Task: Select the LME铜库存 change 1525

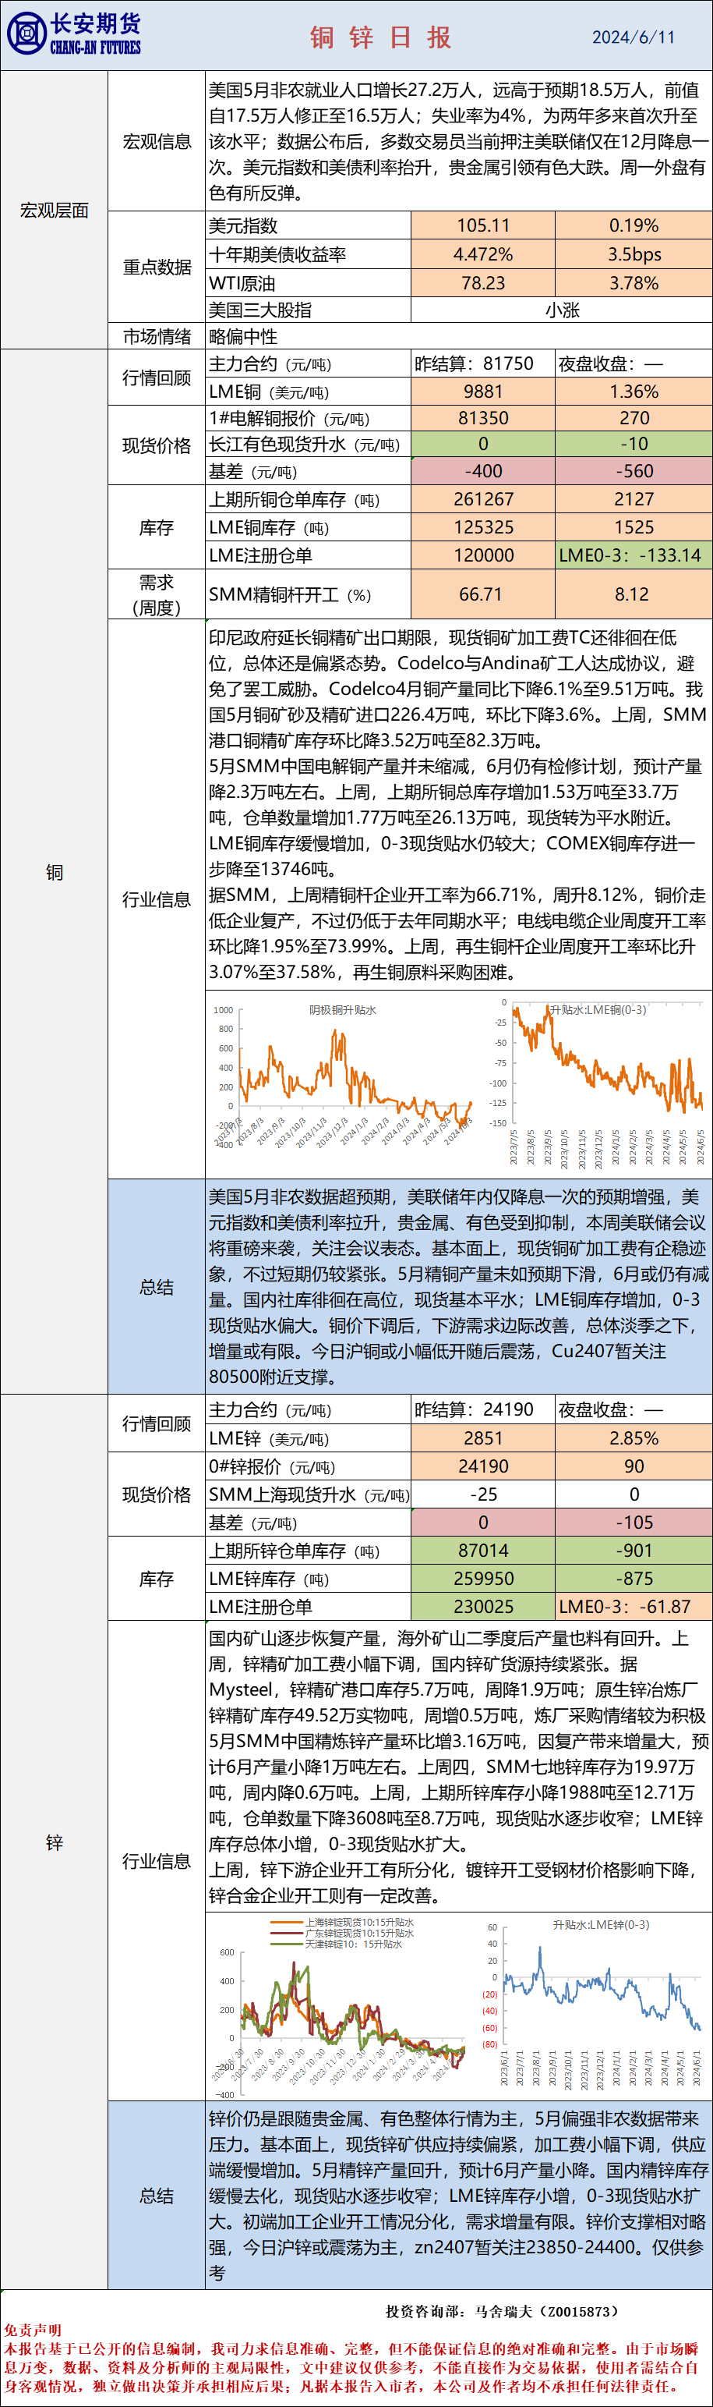Action: pos(634,527)
